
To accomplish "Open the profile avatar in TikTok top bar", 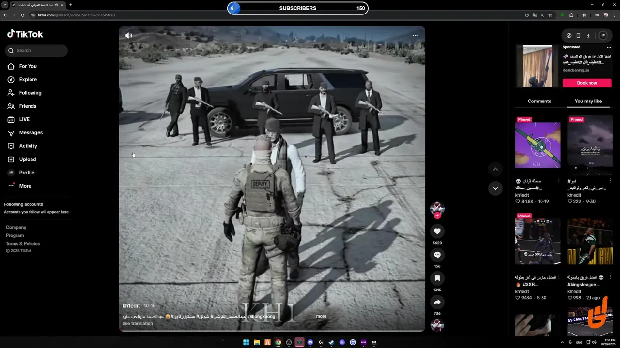I will tap(603, 35).
